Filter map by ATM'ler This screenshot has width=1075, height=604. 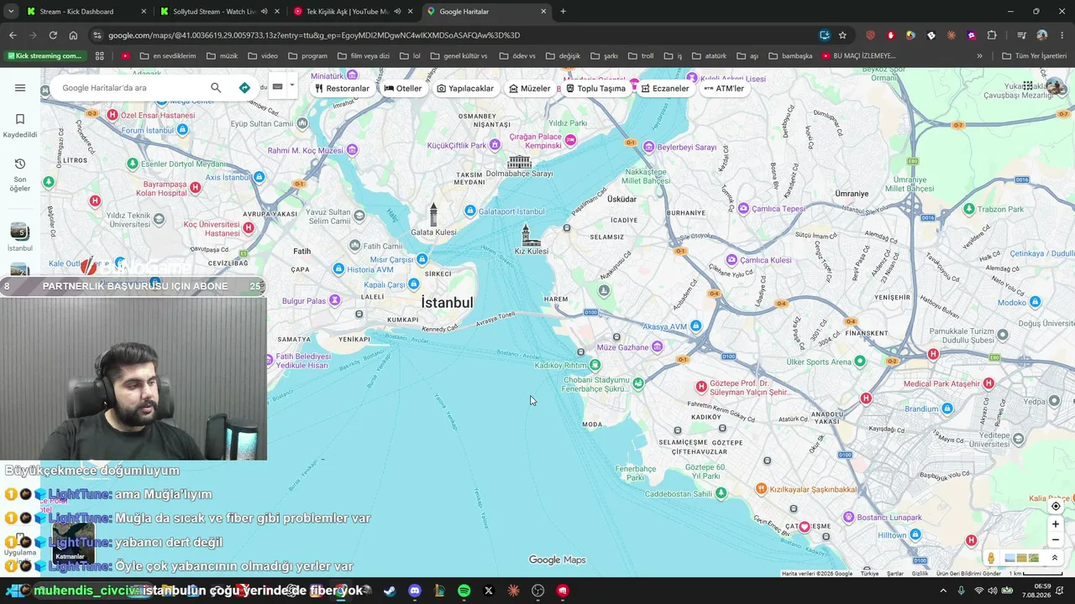[724, 88]
